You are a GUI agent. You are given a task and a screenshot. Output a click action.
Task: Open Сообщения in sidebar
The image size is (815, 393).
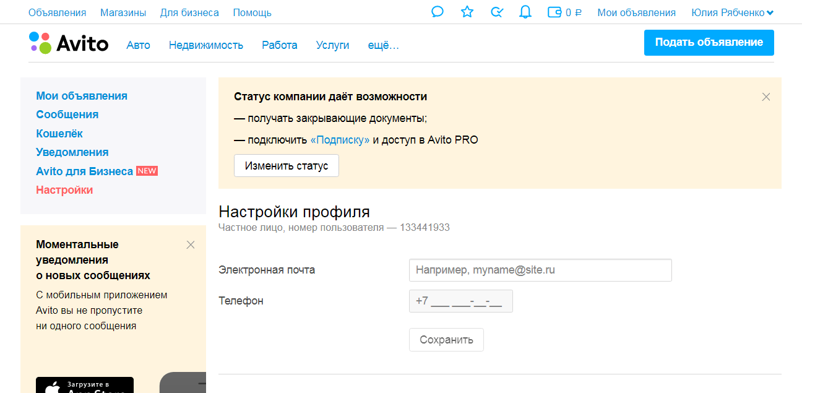[x=67, y=114]
